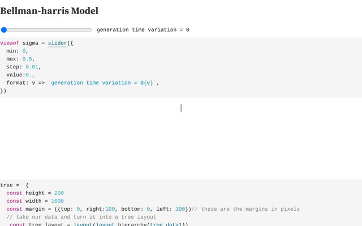The height and width of the screenshot is (226, 362).
Task: Click the 'step: 0.01' code line
Action: coord(24,67)
